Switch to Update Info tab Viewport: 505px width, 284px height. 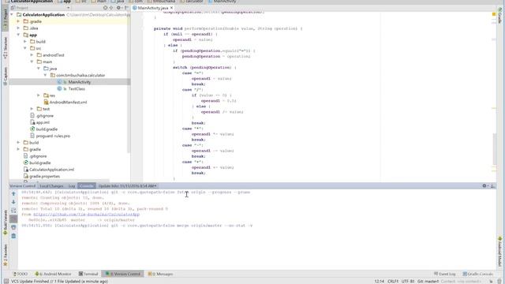pos(127,186)
